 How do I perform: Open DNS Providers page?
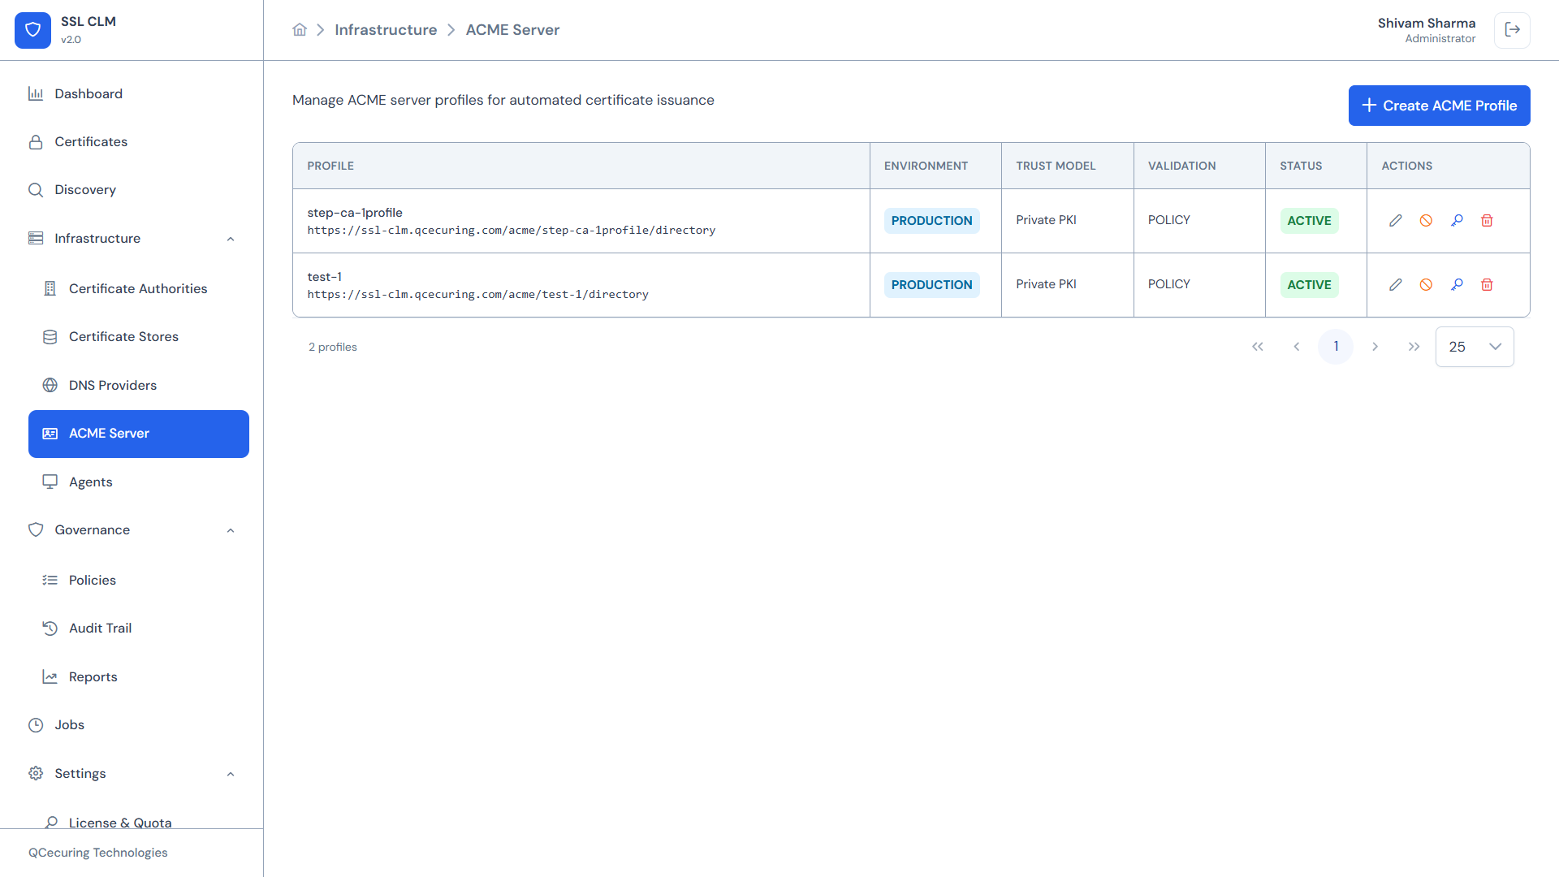click(138, 386)
